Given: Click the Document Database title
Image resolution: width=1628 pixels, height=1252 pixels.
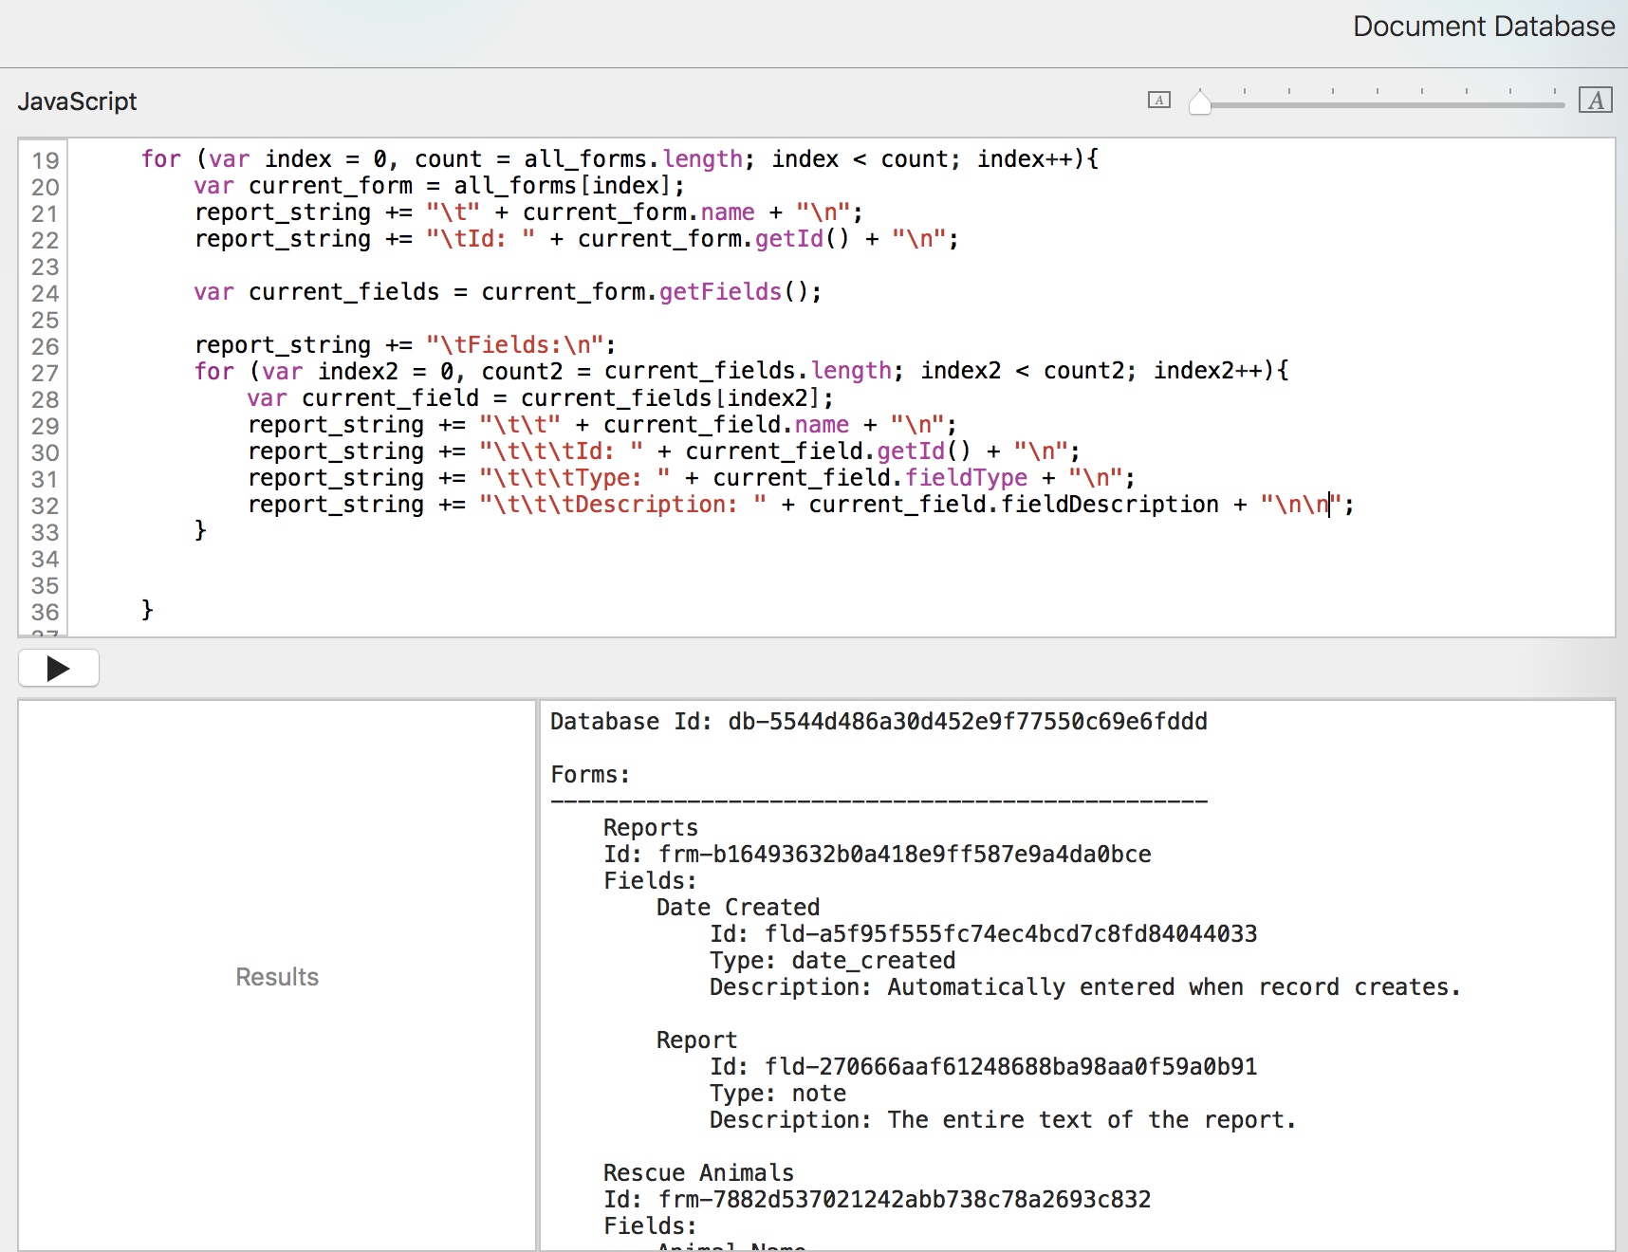Looking at the screenshot, I should (x=1483, y=27).
